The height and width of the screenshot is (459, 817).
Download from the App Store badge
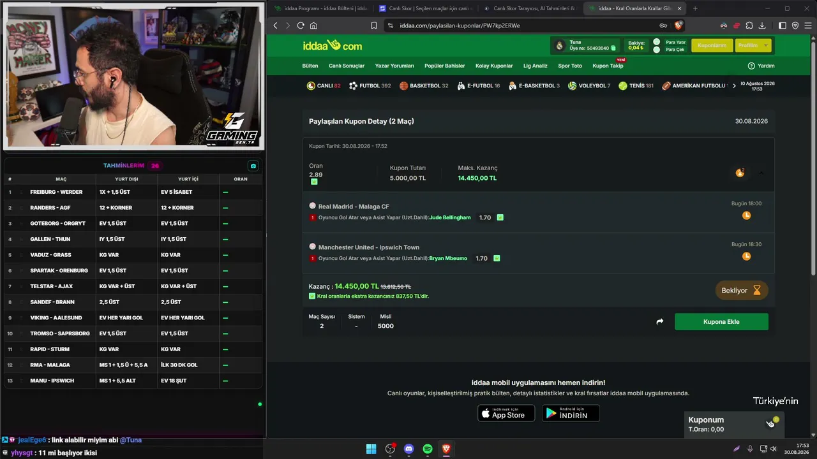pyautogui.click(x=506, y=413)
